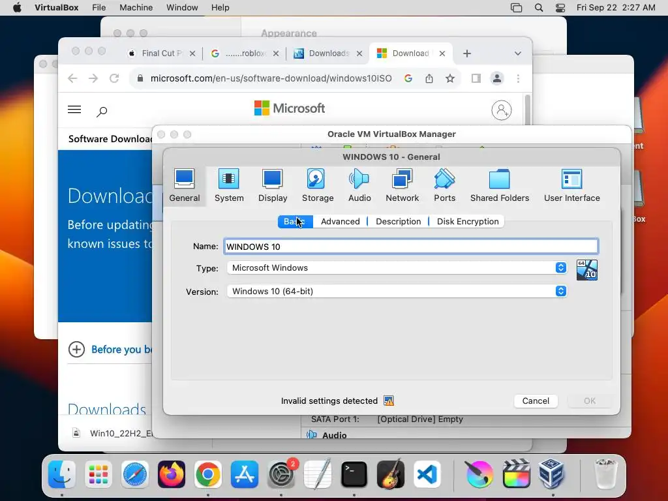The width and height of the screenshot is (668, 501).
Task: Click the Win10_22H2 download item
Action: [x=112, y=433]
